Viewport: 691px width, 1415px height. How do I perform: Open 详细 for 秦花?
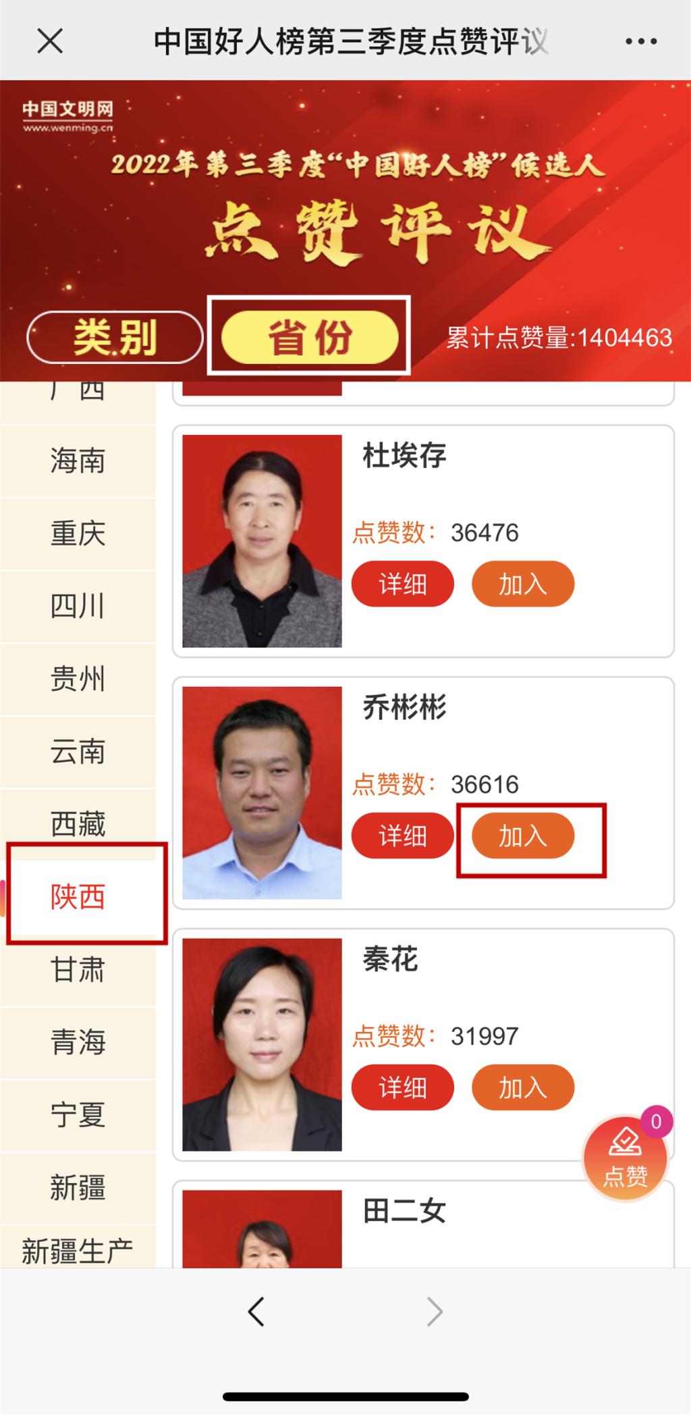403,1087
